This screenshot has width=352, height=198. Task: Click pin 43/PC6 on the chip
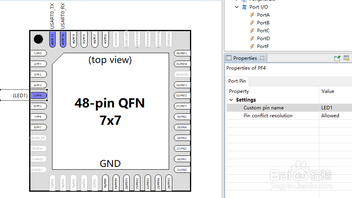(105, 39)
